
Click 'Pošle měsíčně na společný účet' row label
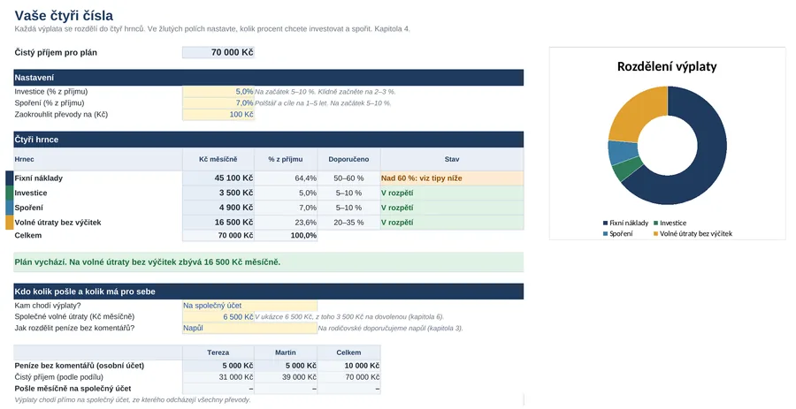[x=73, y=389]
